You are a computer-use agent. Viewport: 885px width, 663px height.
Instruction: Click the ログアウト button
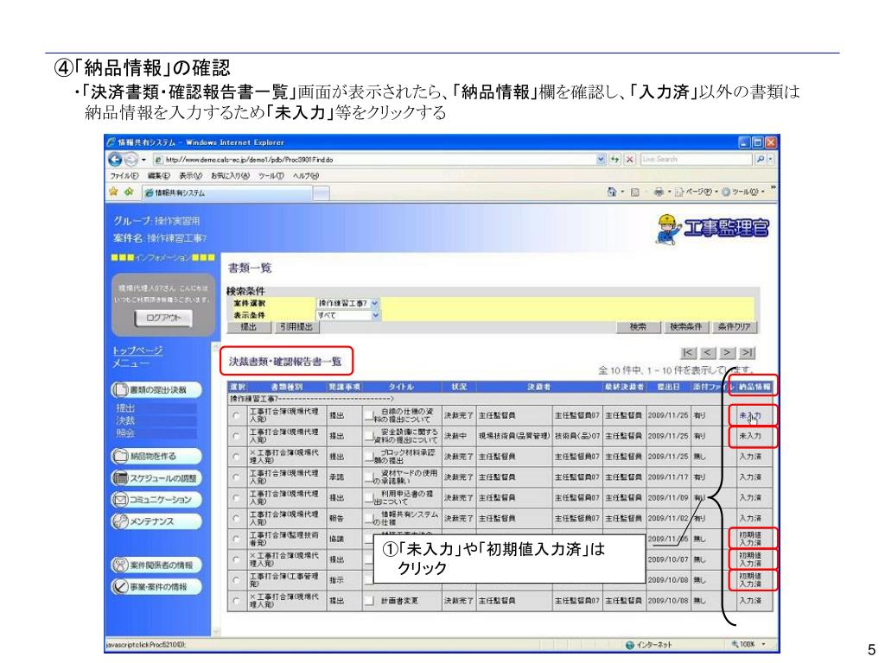pyautogui.click(x=163, y=318)
